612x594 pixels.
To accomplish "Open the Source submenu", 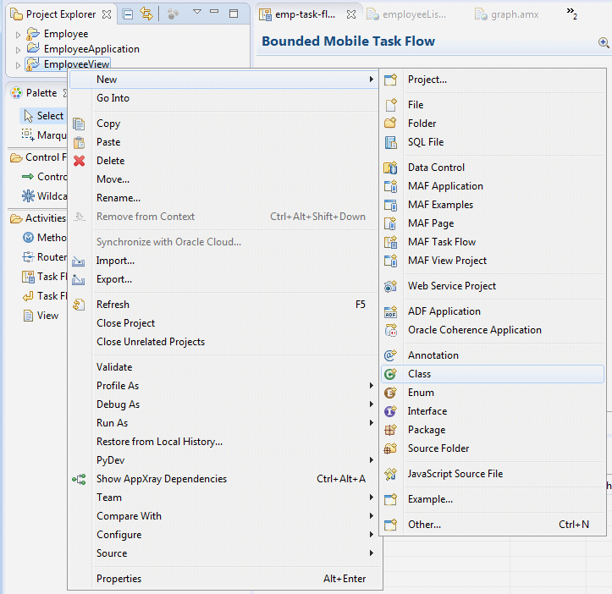I will click(225, 553).
